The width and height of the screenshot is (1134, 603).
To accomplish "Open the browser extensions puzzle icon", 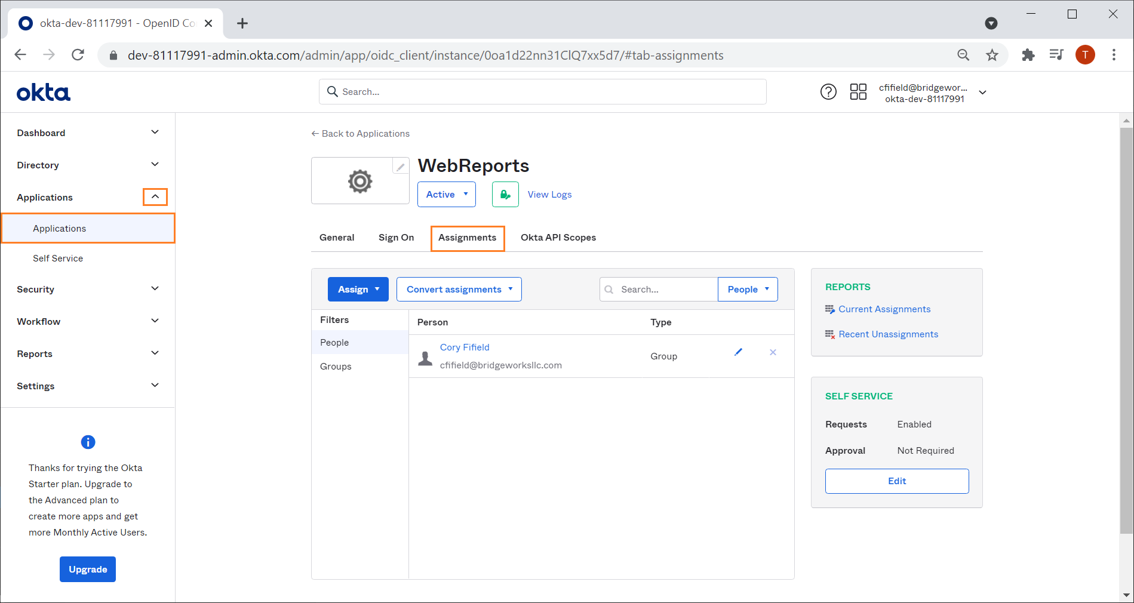I will point(1028,55).
